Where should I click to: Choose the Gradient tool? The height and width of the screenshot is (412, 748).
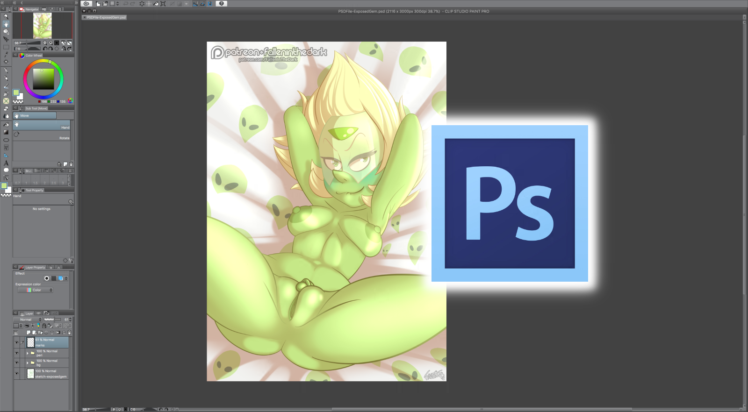[6, 132]
